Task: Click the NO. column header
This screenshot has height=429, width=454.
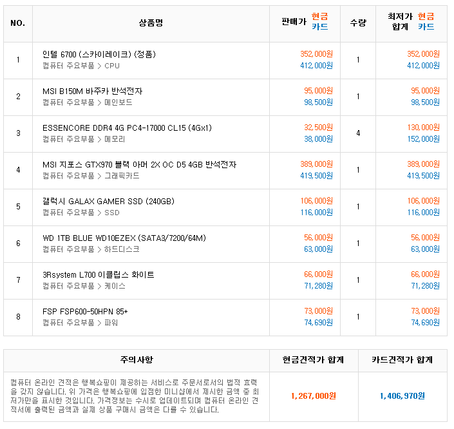Action: pos(18,23)
